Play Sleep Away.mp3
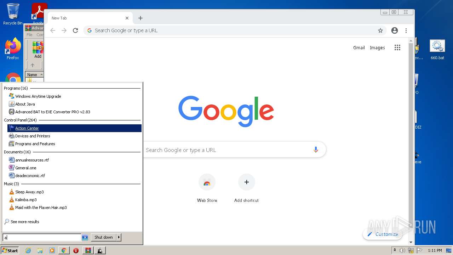This screenshot has width=453, height=255. click(29, 192)
